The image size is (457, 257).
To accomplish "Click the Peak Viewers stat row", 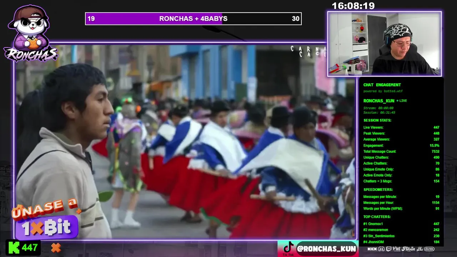I will point(401,133).
